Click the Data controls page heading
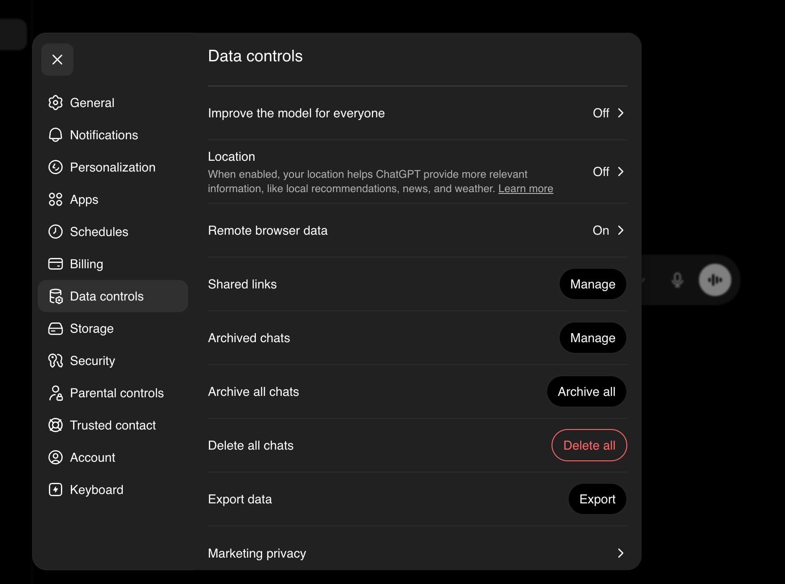The height and width of the screenshot is (584, 785). tap(255, 56)
